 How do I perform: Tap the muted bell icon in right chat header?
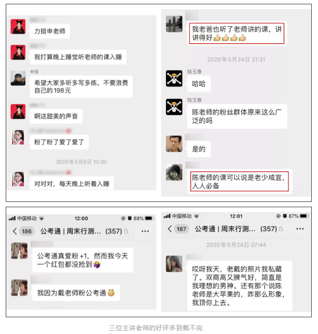coord(281,229)
